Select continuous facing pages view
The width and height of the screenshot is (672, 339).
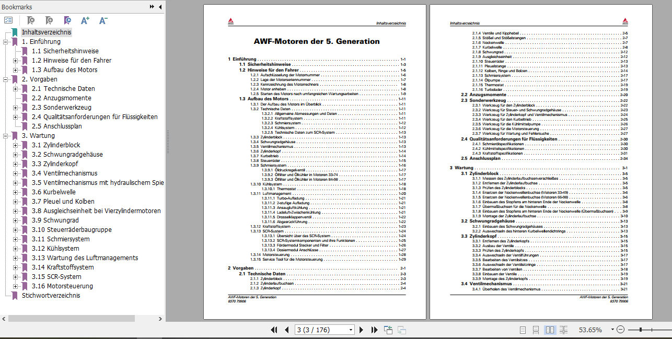563,330
